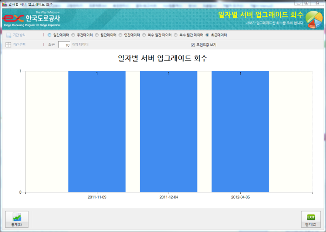326x232 pixels.
Task: Click the 2012-04-05 chart bar
Action: point(240,131)
